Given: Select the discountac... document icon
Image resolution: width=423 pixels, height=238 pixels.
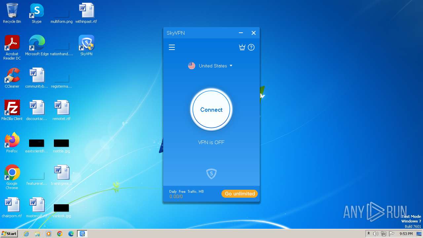Looking at the screenshot, I should coord(37,110).
